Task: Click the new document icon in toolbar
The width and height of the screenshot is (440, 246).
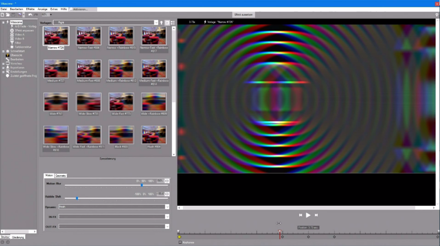Action: pos(3,15)
